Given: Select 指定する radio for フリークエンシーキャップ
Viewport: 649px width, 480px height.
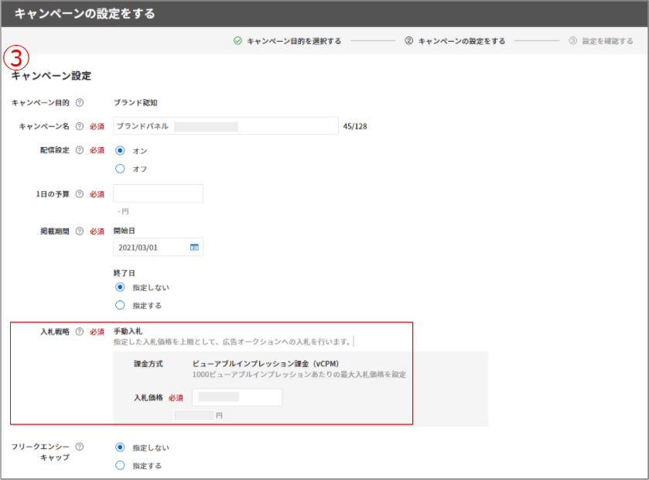Looking at the screenshot, I should pos(120,465).
